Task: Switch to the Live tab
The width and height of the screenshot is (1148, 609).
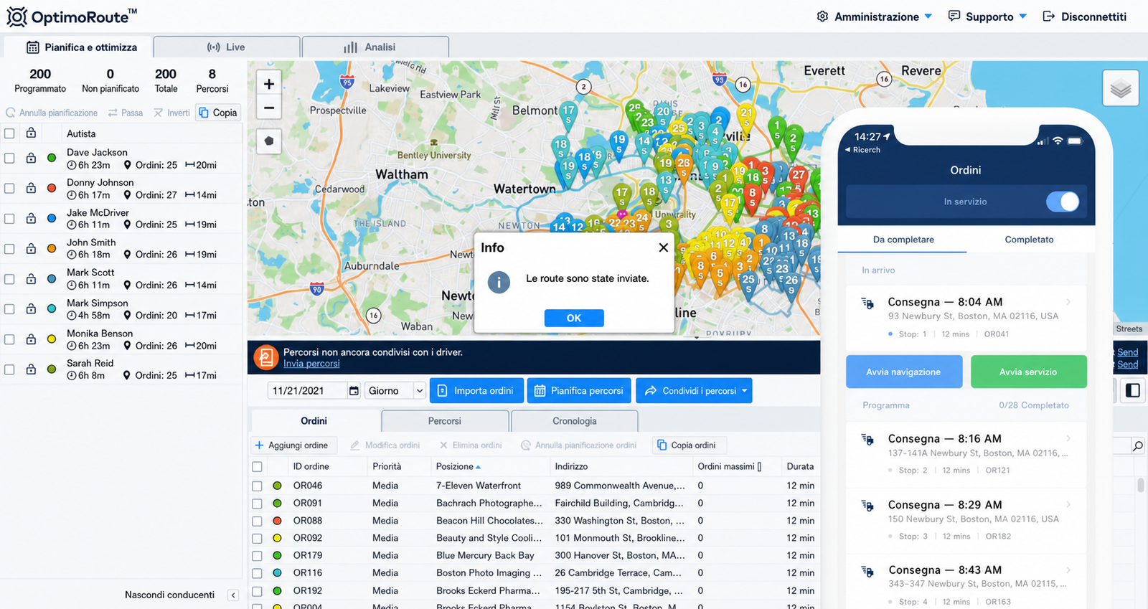Action: point(227,47)
